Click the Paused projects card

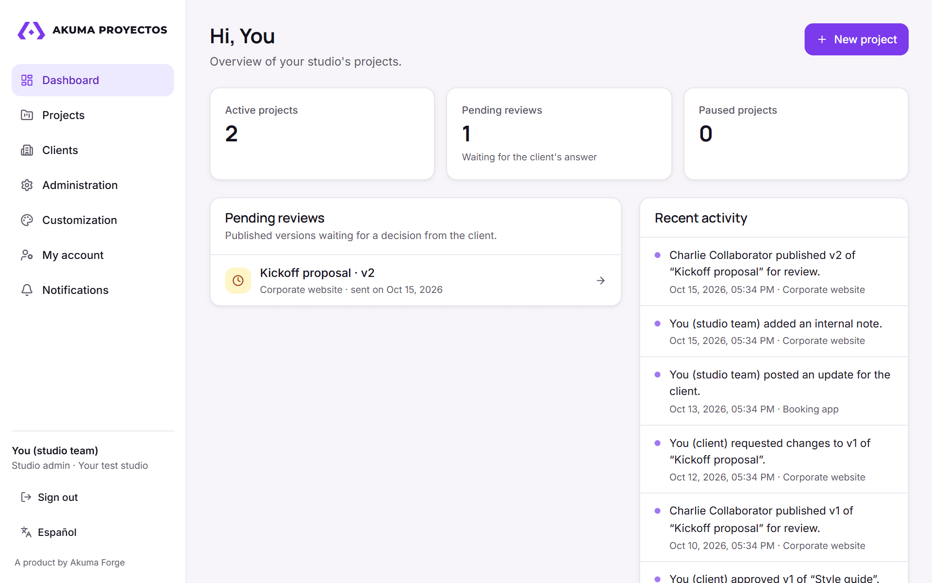[796, 134]
